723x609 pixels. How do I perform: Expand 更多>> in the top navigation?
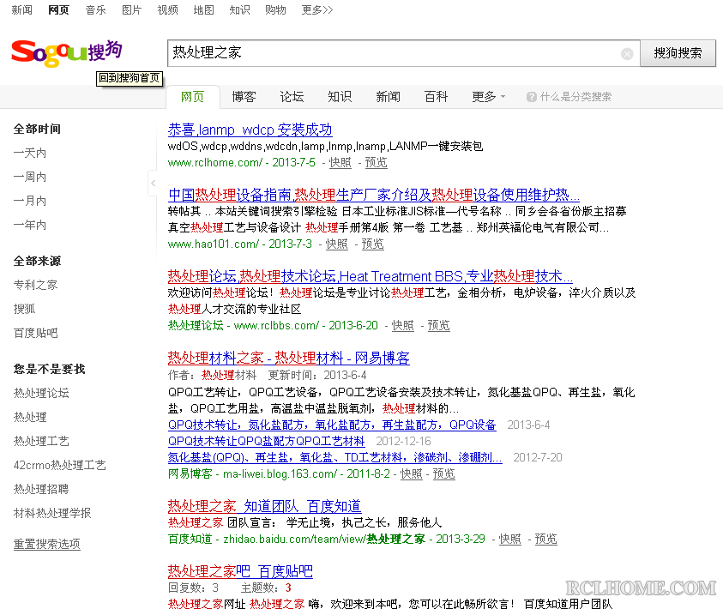(x=317, y=9)
